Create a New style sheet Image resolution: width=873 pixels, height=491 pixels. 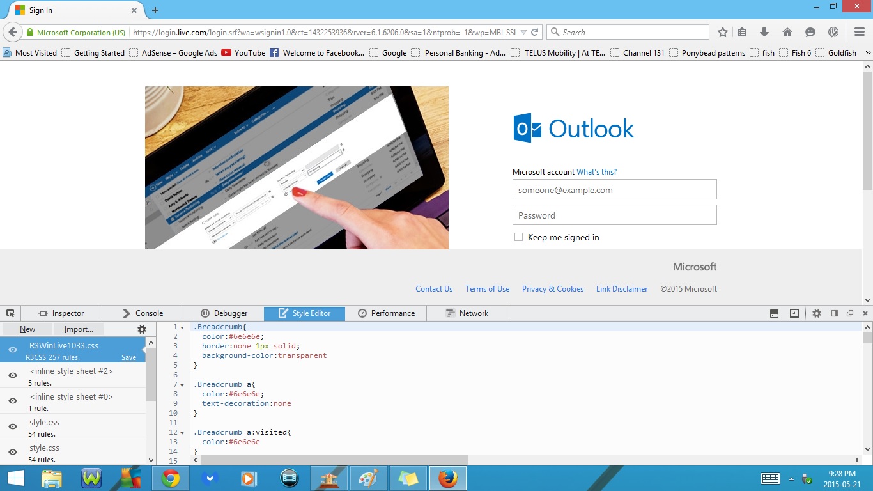[27, 329]
